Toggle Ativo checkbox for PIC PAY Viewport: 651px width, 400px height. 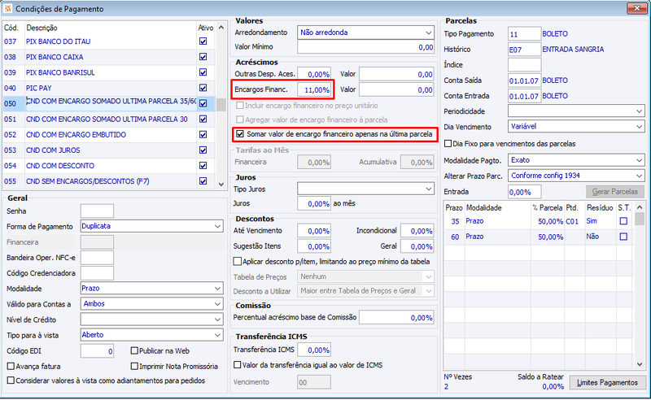[x=203, y=88]
